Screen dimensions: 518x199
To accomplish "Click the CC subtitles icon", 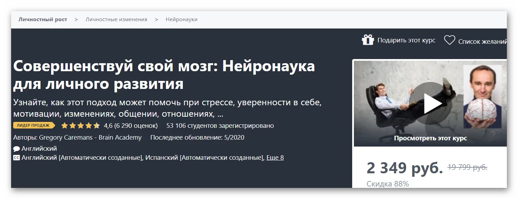I will coord(16,158).
